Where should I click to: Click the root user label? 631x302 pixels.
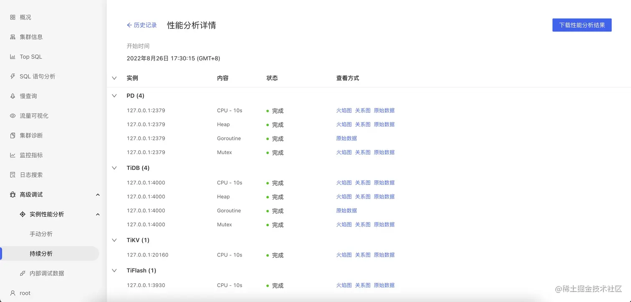coord(25,293)
